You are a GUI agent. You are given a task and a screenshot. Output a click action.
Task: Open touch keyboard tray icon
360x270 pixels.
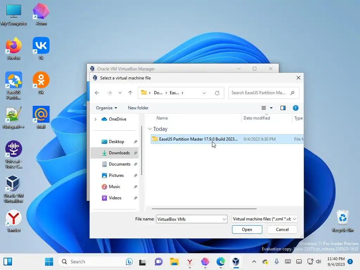288,262
